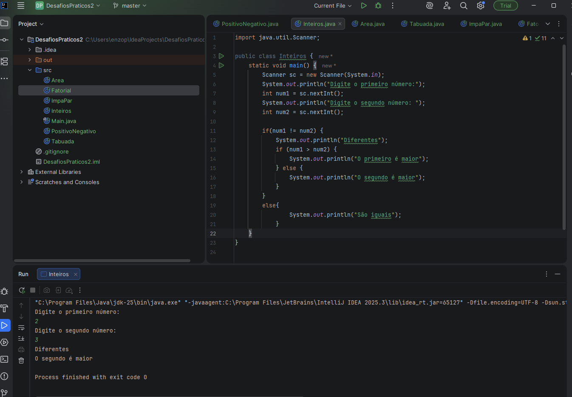This screenshot has height=397, width=572.
Task: Click the green Run button in top toolbar
Action: (363, 6)
